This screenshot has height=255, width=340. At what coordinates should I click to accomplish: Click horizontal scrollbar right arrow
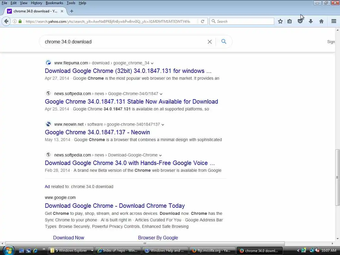click(x=332, y=243)
